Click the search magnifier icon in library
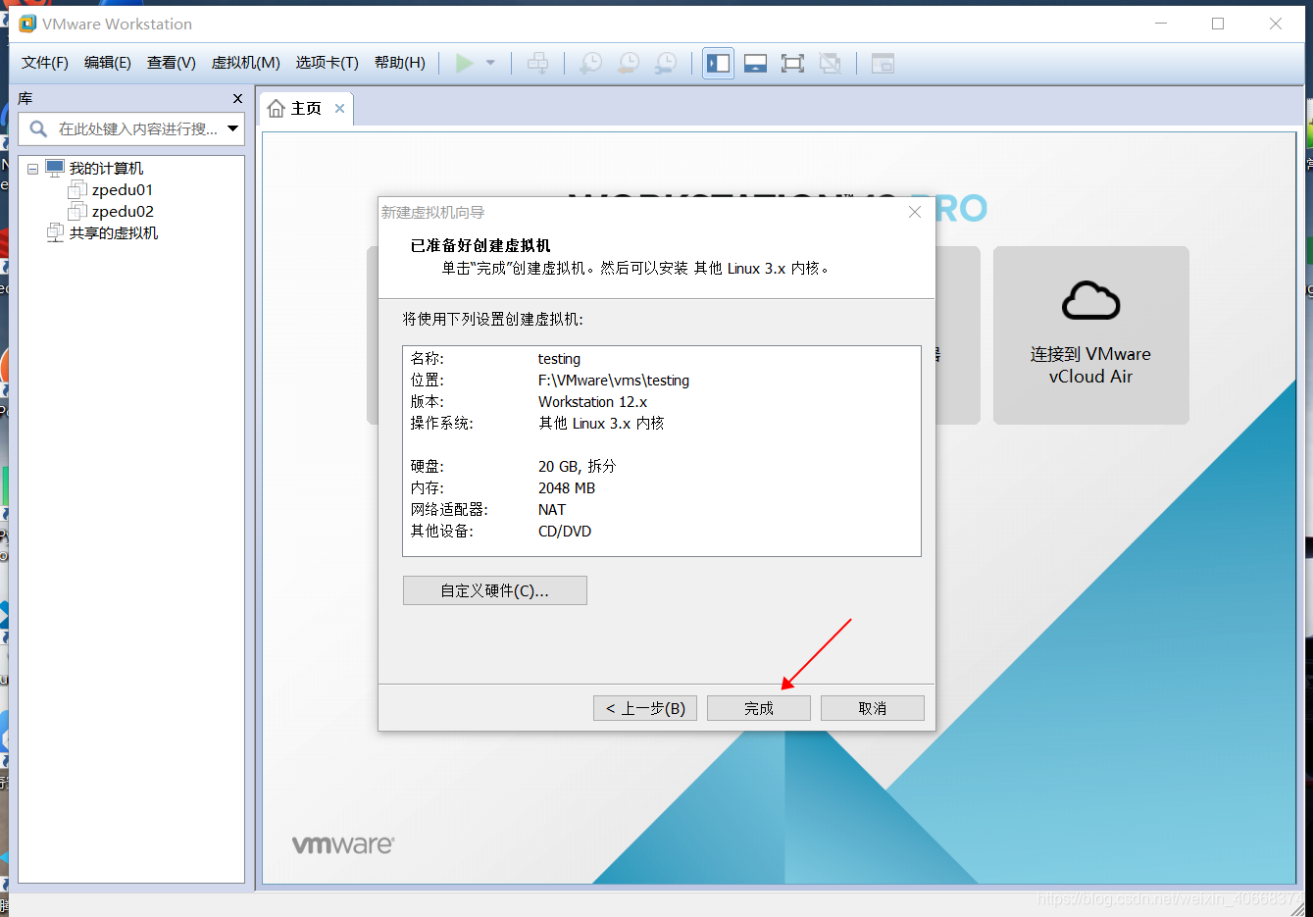Image resolution: width=1313 pixels, height=917 pixels. 38,128
